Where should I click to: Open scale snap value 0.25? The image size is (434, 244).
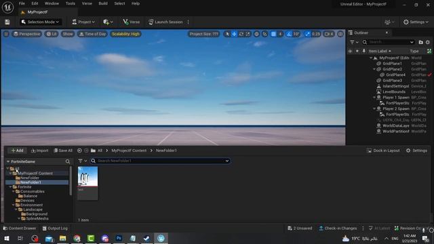tap(316, 34)
